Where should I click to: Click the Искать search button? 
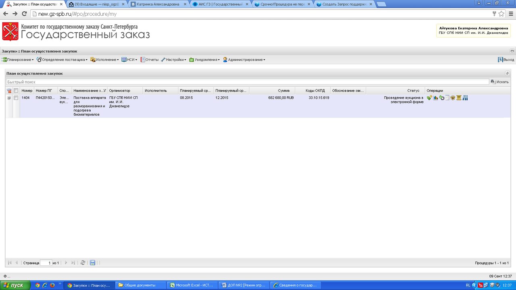coord(500,82)
